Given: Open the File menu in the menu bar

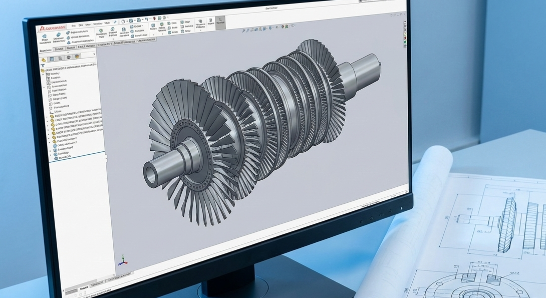Looking at the screenshot, I should 73,24.
